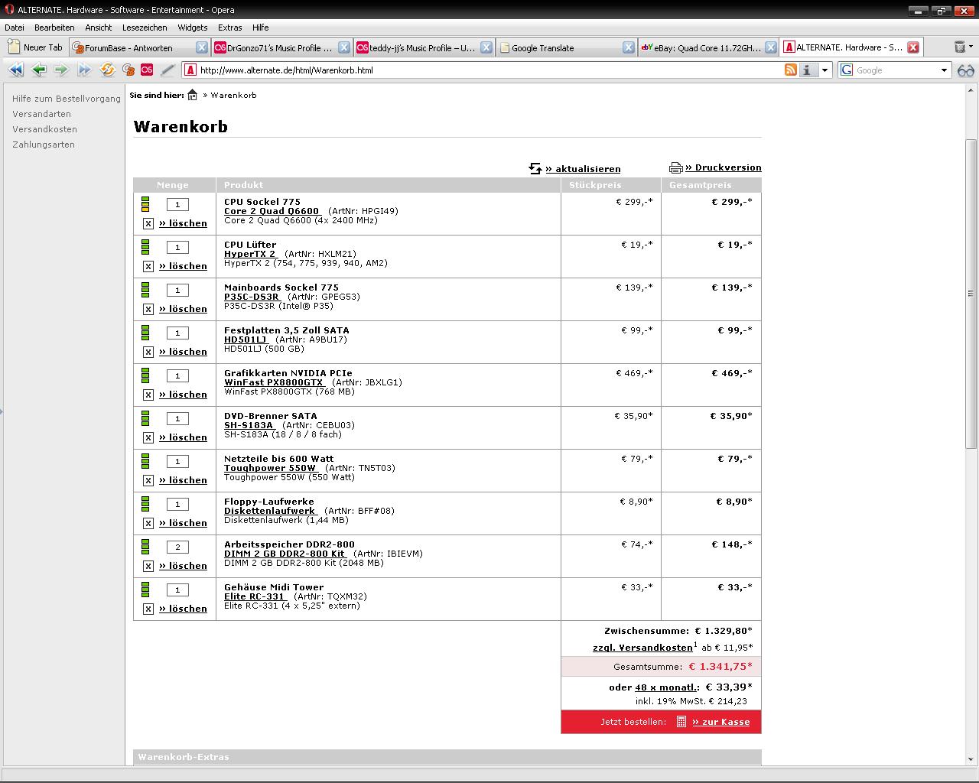Click the Neuer Tab page icon
This screenshot has width=979, height=783.
pyautogui.click(x=14, y=47)
